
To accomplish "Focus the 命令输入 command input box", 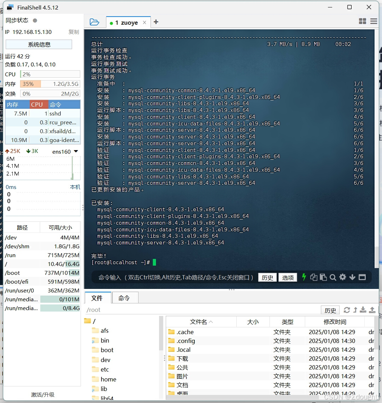I will click(176, 278).
